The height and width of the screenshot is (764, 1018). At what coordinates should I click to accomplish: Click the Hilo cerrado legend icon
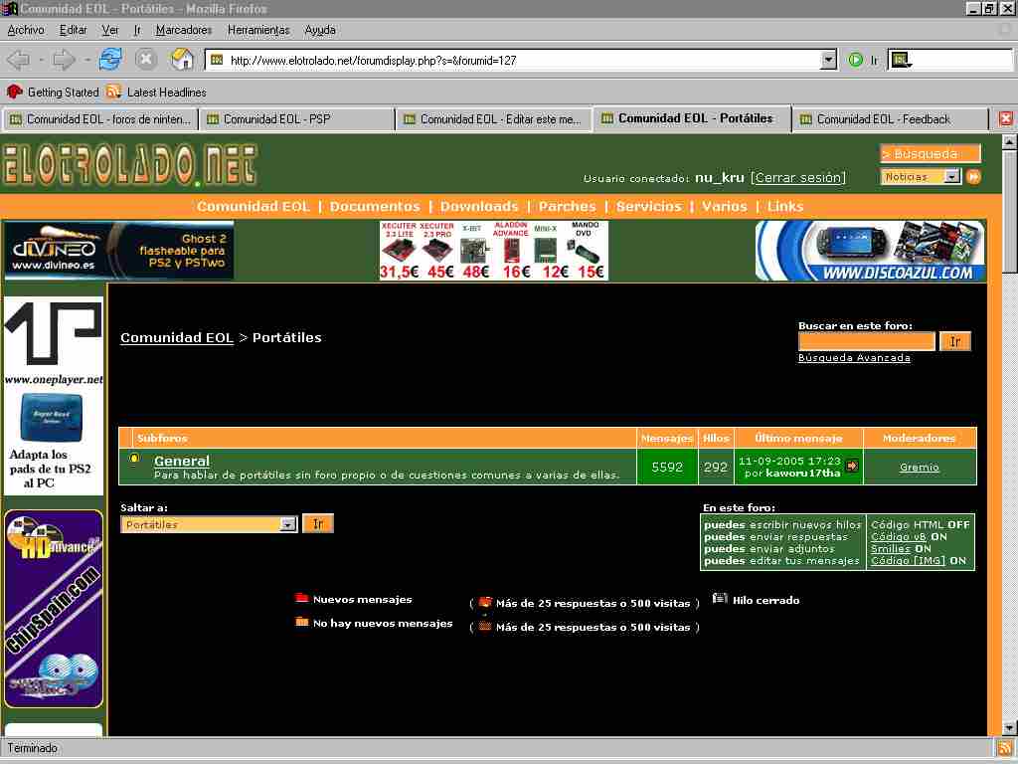[720, 598]
